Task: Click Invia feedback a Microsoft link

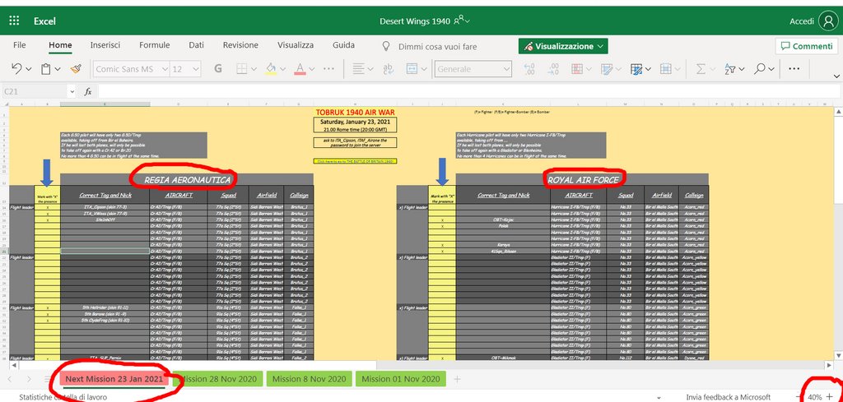Action: point(729,397)
